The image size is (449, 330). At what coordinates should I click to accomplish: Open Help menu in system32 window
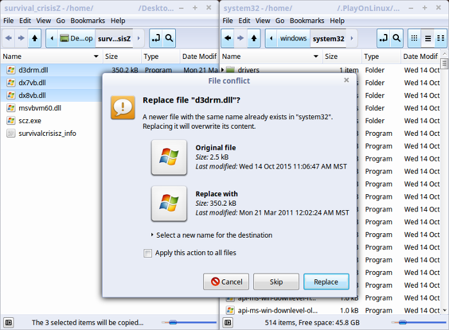337,21
